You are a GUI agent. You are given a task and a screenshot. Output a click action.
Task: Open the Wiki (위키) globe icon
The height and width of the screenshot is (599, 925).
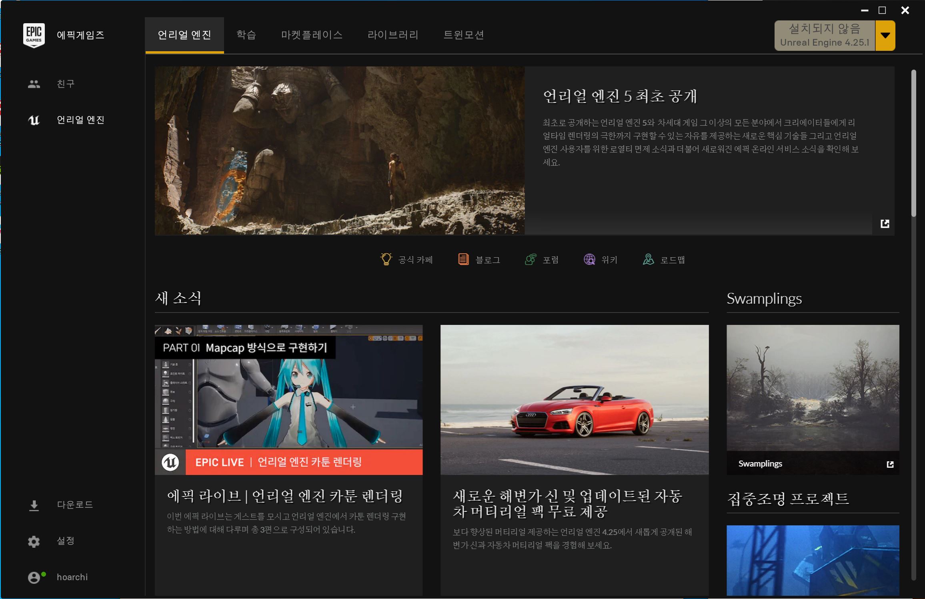[x=589, y=259]
